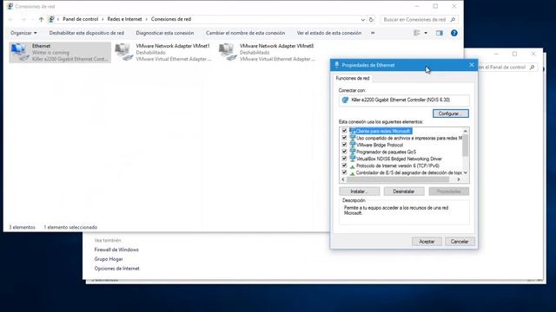Open Grupo Hogar link
Viewport: 556px width, 312px height.
109,259
